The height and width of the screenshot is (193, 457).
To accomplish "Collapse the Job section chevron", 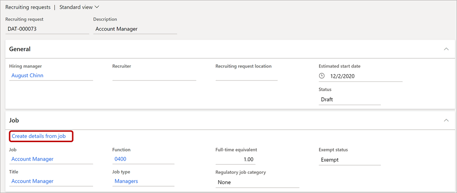I will pyautogui.click(x=446, y=120).
